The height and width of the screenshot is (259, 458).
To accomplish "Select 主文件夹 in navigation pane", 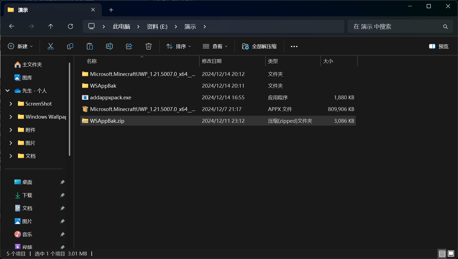I will coord(28,64).
